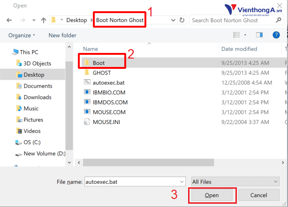Click the Cancel button
Viewport: 288px width, 207px height.
click(x=259, y=195)
